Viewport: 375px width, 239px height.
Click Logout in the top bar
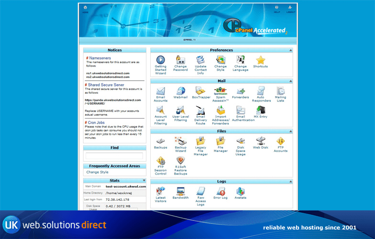pyautogui.click(x=290, y=9)
